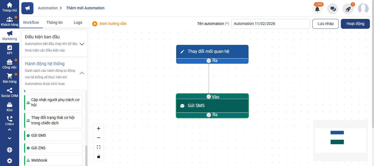Click the sidebar scroll down chevron
Screen dimensions: 374x166
click(x=10, y=138)
